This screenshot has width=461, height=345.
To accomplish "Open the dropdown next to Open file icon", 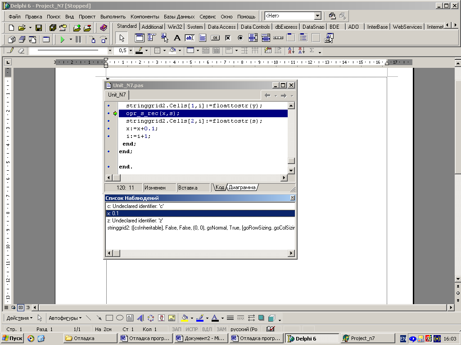I will [30, 28].
